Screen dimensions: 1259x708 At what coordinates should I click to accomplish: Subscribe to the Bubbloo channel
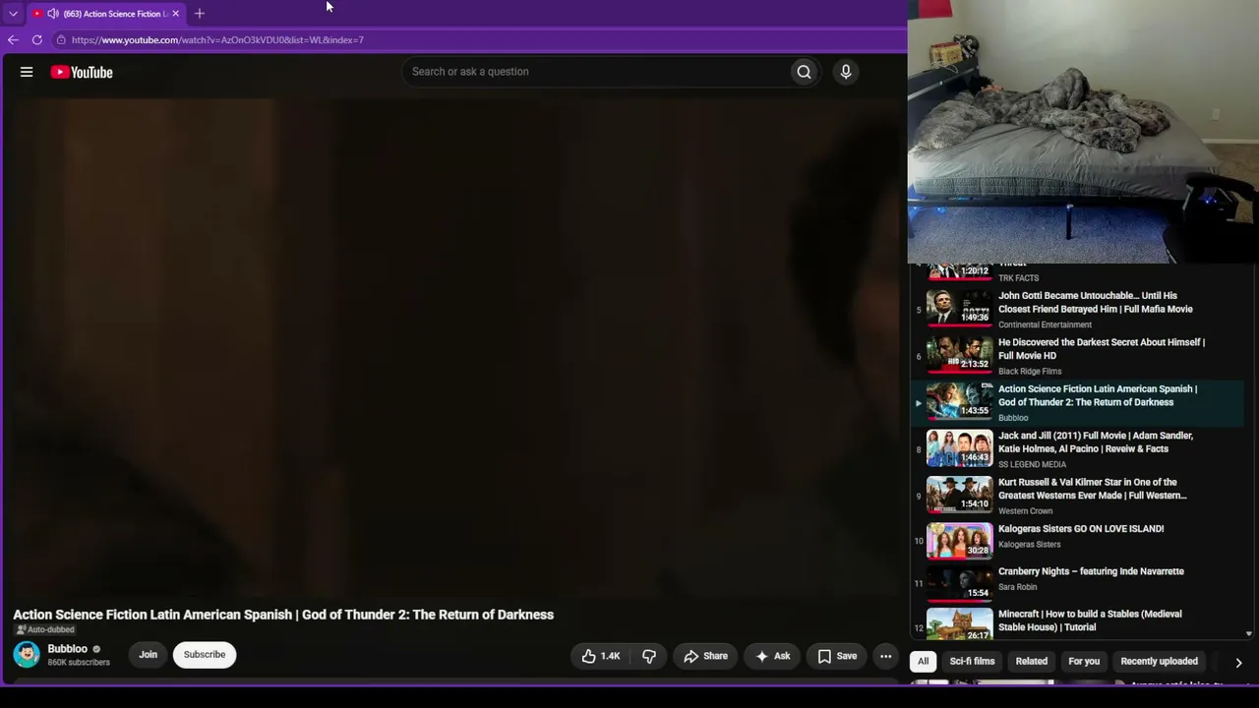[x=205, y=655]
